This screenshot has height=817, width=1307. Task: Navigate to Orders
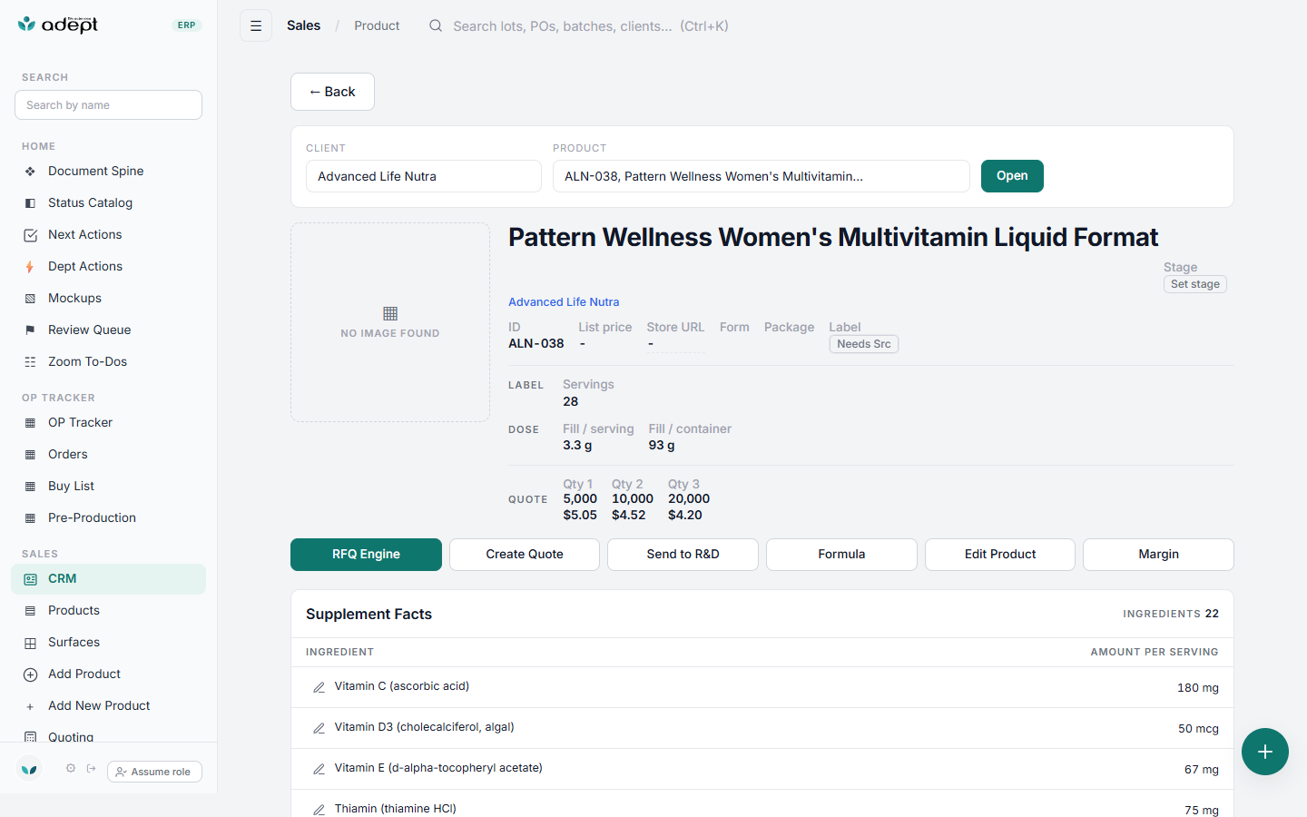pos(108,454)
